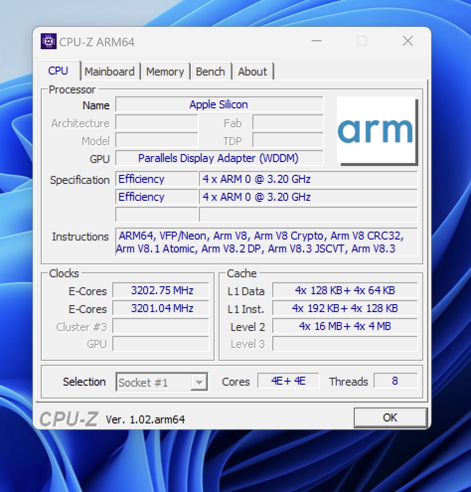Select the 3201.04 MHz clock value
The width and height of the screenshot is (471, 492).
coord(160,308)
